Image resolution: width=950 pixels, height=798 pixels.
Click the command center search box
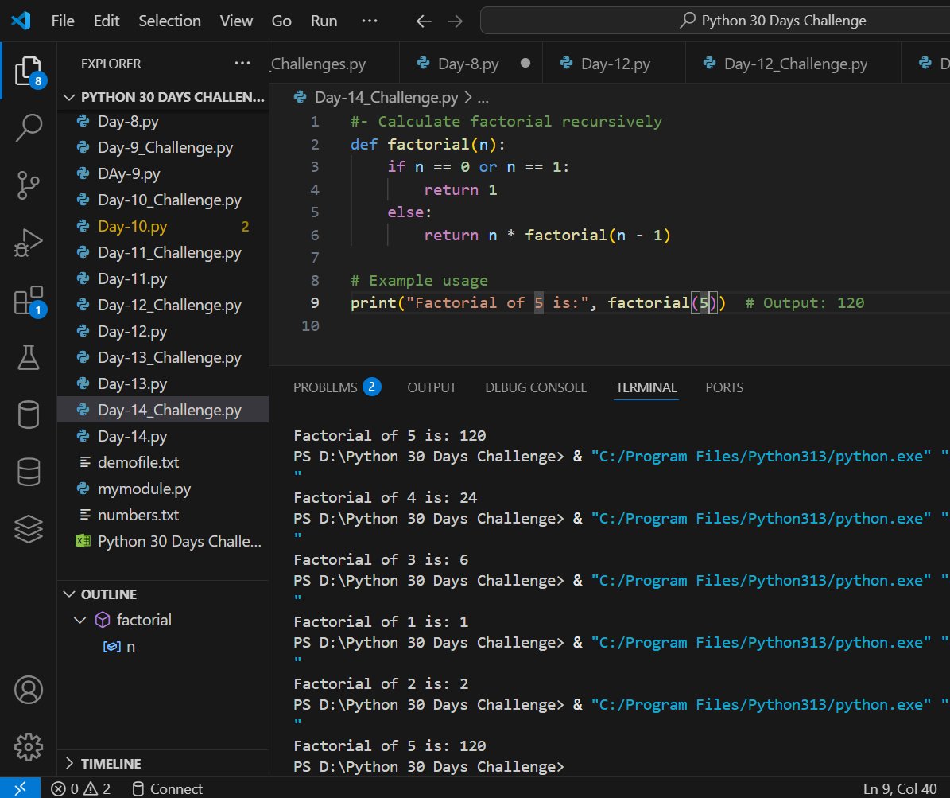point(715,21)
